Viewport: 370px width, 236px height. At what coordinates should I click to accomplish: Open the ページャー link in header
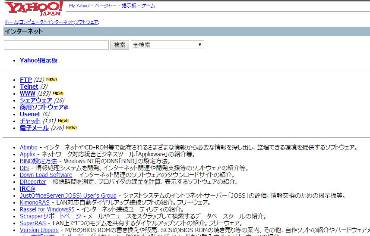click(106, 6)
